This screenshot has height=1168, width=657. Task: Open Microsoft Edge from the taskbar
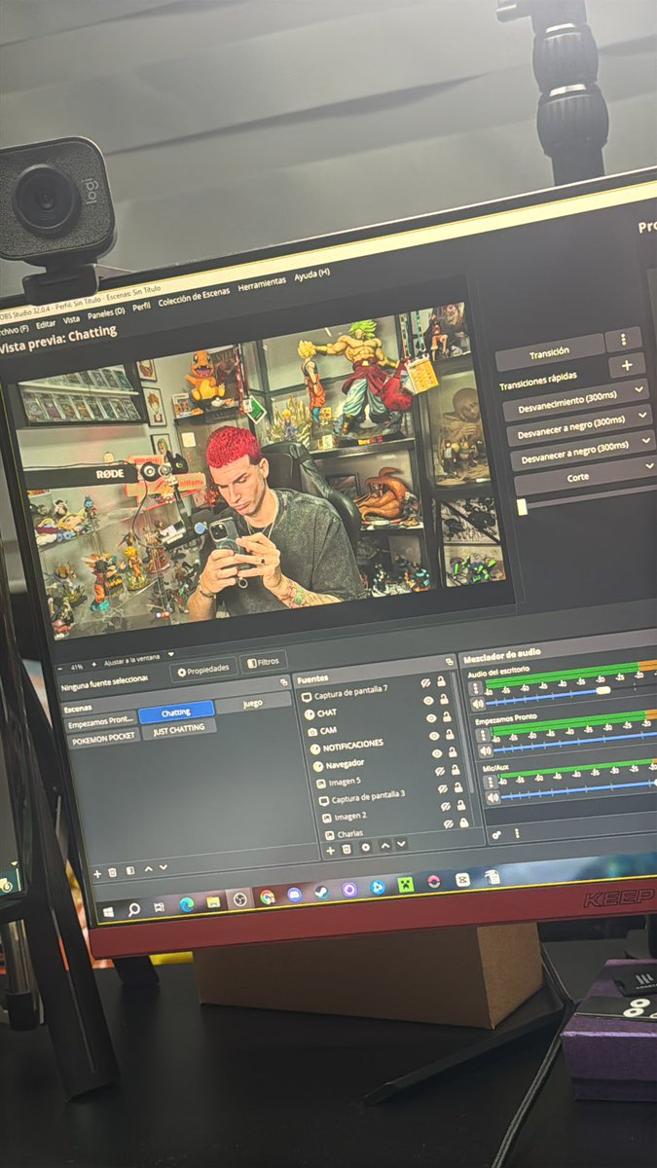(186, 904)
